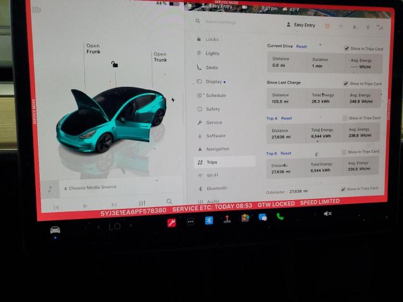Tap the red service mode wrench icon

point(171,222)
